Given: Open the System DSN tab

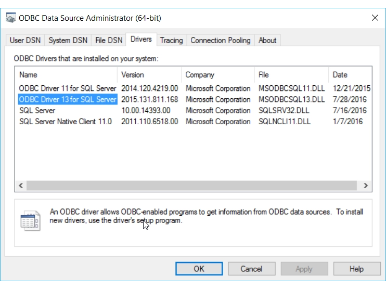Looking at the screenshot, I should point(68,41).
